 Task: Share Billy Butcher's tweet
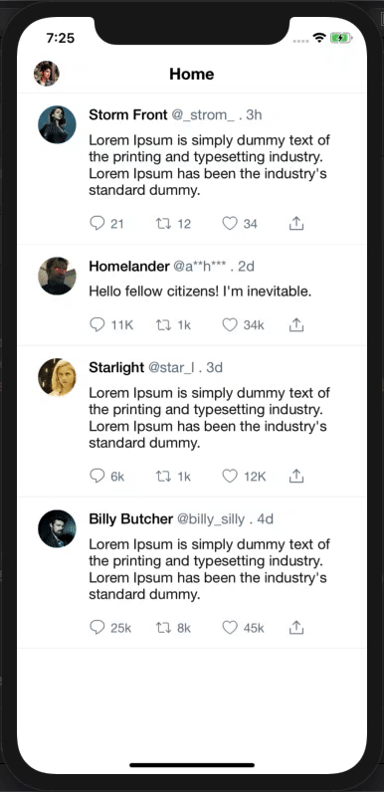click(296, 628)
